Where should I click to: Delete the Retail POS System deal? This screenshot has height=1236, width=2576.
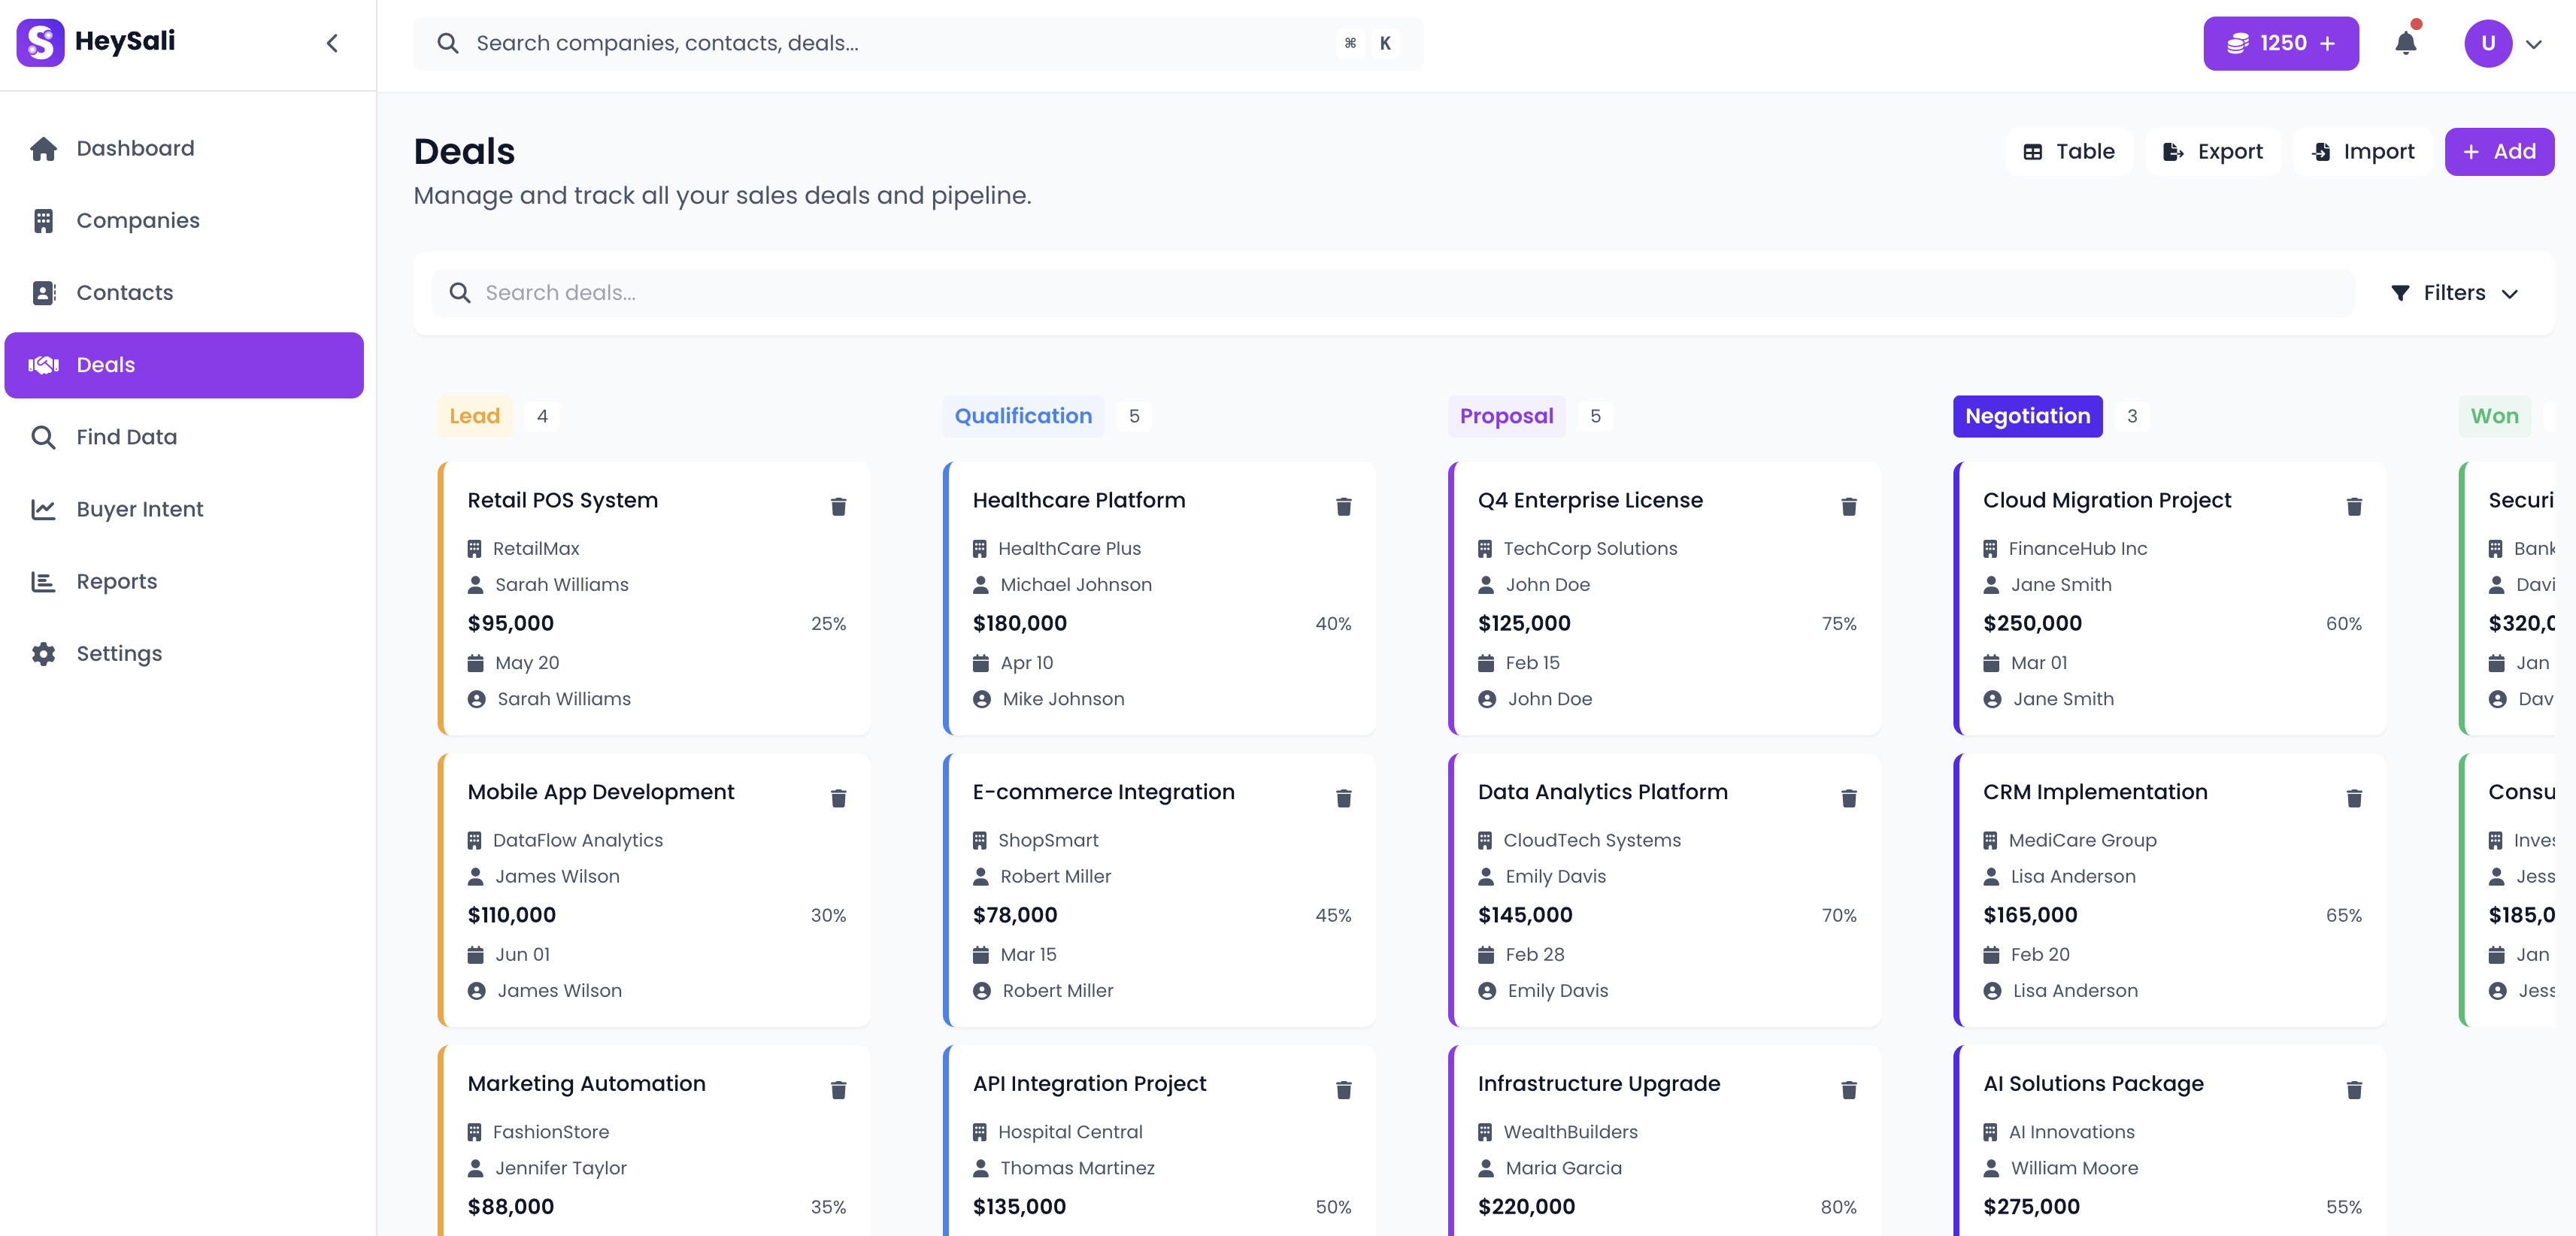click(x=839, y=507)
